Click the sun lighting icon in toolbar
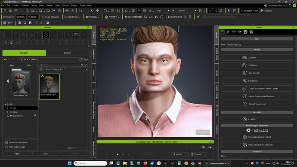 (173, 11)
